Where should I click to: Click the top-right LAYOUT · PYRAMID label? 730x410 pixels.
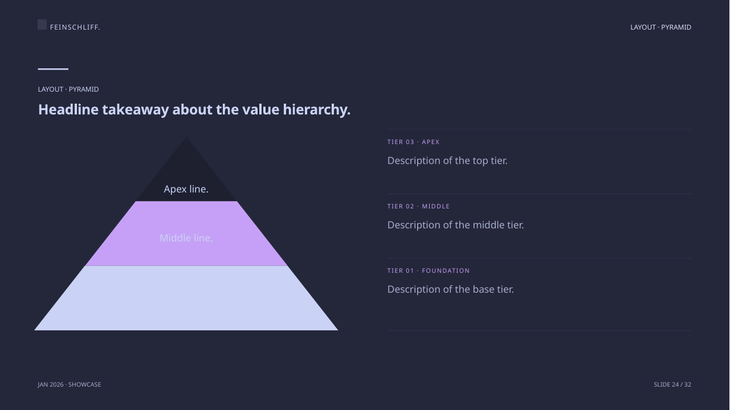660,27
